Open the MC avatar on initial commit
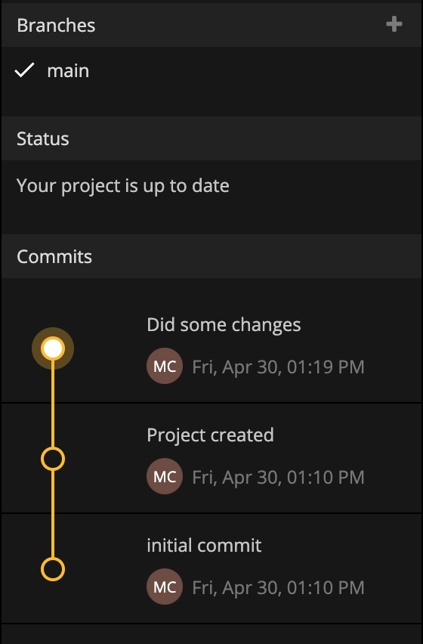 [x=165, y=587]
